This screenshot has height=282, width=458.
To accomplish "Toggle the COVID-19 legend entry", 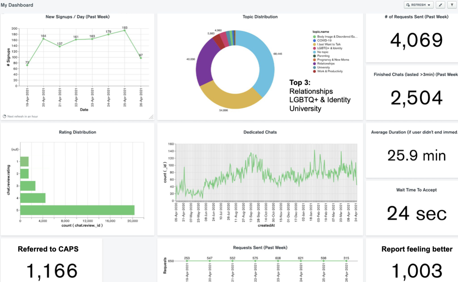I will (324, 40).
